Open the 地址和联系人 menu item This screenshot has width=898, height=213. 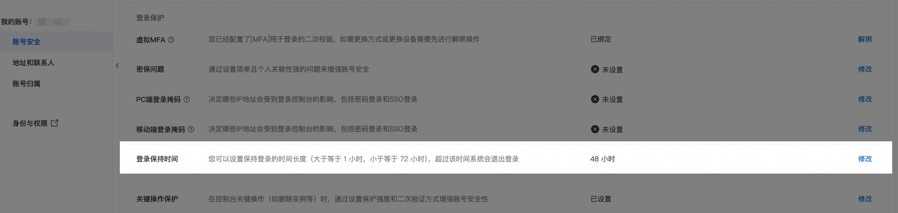point(56,63)
